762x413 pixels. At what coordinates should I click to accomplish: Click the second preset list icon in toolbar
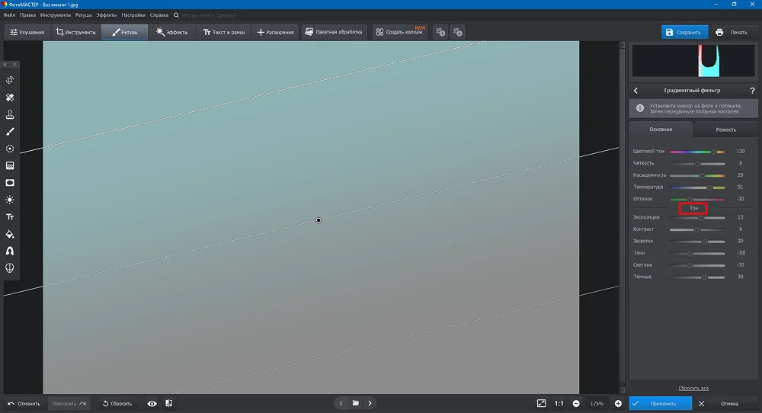(457, 32)
